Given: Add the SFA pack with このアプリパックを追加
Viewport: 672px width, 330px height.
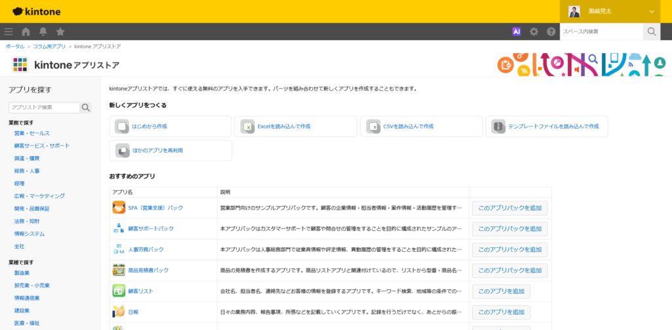Looking at the screenshot, I should click(509, 208).
